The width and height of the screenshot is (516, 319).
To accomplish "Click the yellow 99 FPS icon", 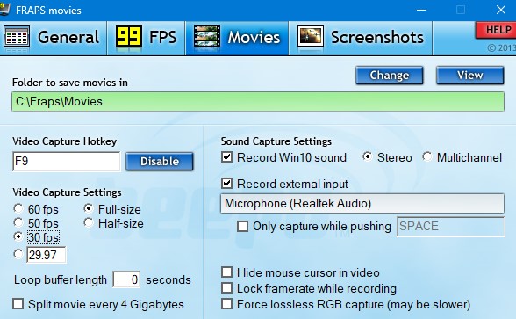I will [129, 36].
